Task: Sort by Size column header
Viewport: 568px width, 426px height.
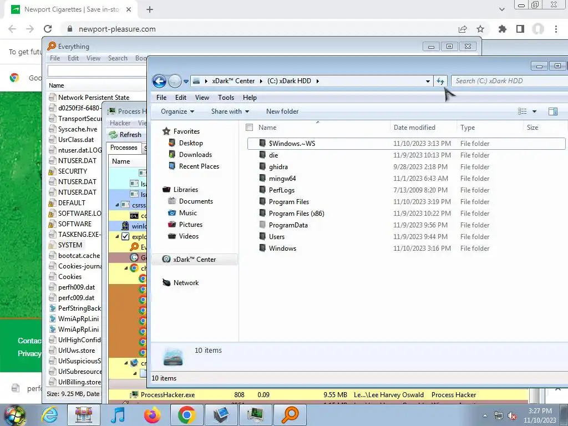Action: 532,128
